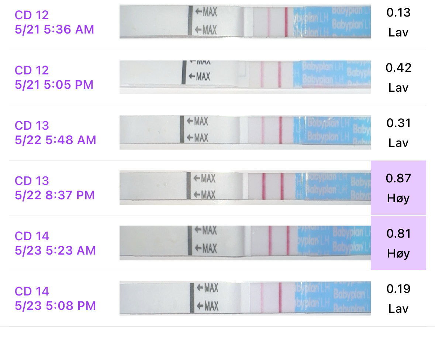
Task: Open the 5/21 5:36 AM test strip photo
Action: (x=245, y=22)
